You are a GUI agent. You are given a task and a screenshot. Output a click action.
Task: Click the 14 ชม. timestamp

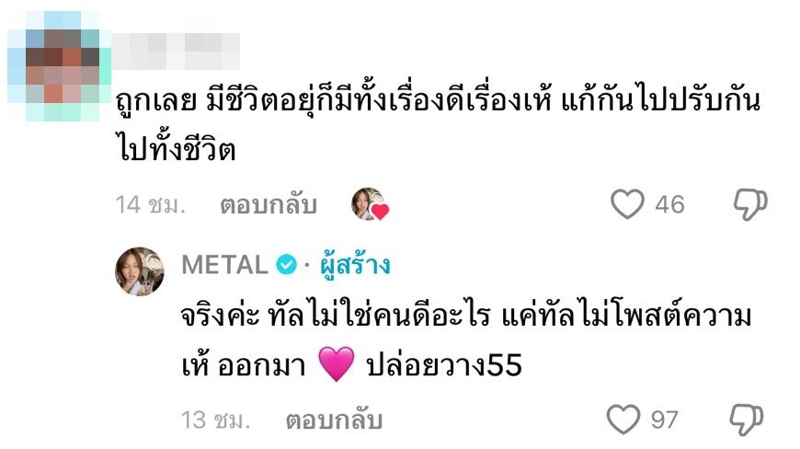(x=151, y=205)
